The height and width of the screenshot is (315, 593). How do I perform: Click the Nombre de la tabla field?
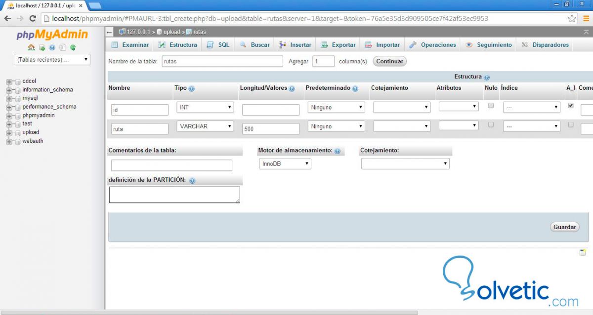[222, 62]
